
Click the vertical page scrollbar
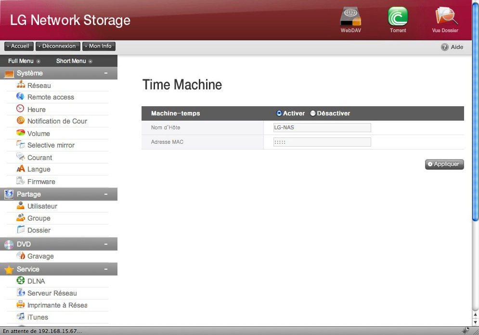tap(476, 144)
